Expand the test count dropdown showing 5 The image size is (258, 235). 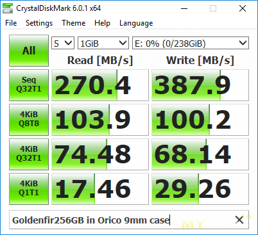(x=63, y=43)
